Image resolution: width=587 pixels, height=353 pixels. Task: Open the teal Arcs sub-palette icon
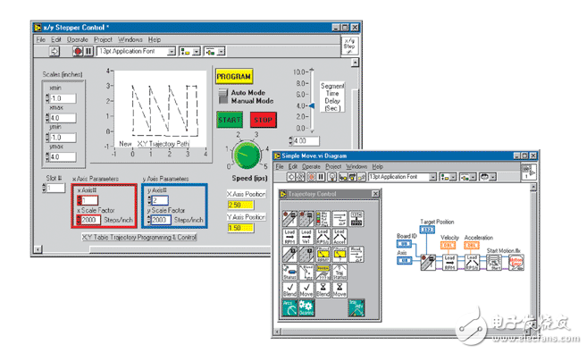coord(289,307)
